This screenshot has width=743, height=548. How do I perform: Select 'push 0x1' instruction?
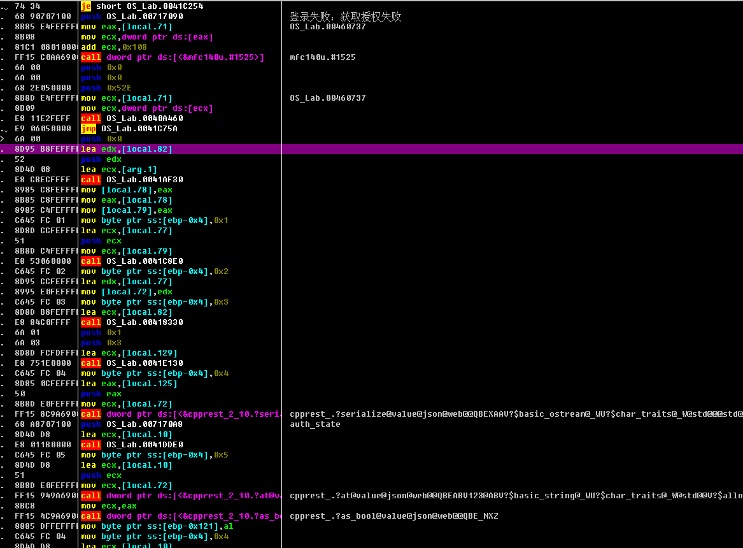point(101,333)
